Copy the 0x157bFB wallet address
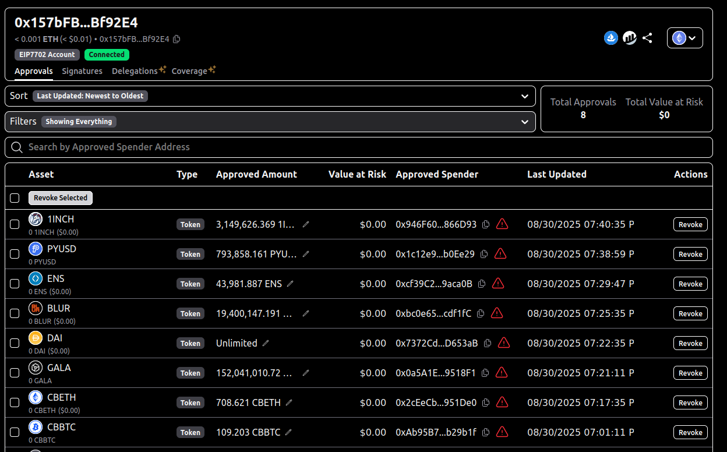 tap(177, 39)
